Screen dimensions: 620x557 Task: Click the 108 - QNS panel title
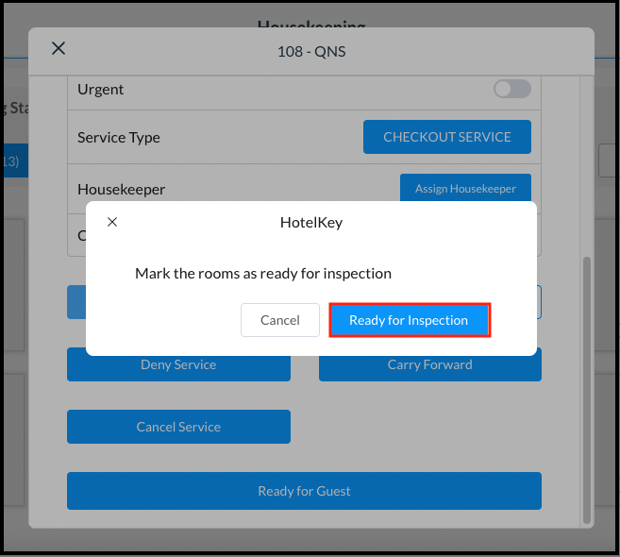point(311,51)
